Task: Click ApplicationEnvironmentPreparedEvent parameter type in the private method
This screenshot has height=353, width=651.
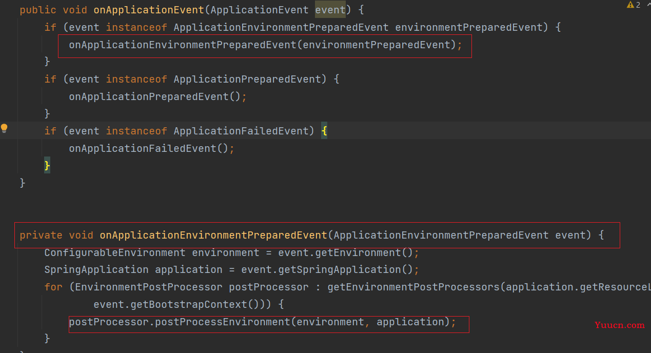Action: click(x=441, y=235)
